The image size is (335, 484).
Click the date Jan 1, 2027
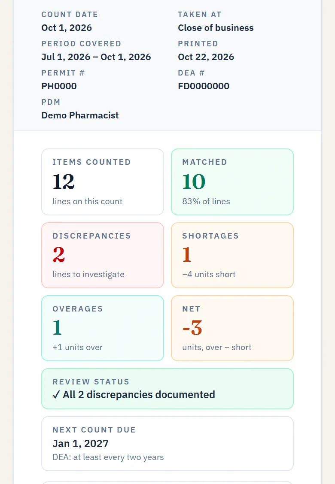tap(81, 444)
